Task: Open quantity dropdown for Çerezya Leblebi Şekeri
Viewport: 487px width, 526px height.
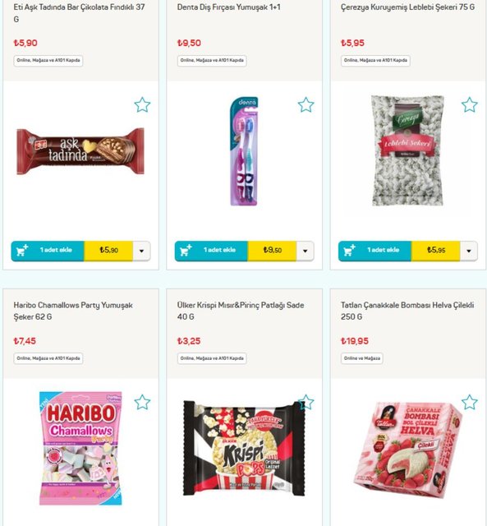Action: coord(469,251)
